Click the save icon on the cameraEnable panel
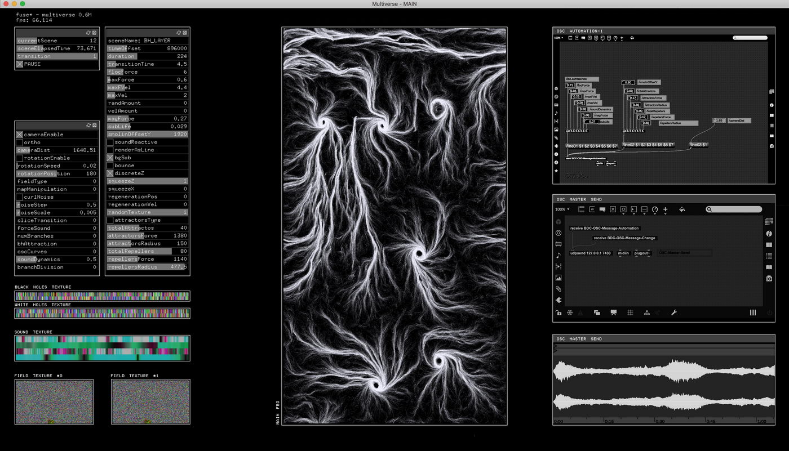Screen dimensions: 789x451 [95, 126]
